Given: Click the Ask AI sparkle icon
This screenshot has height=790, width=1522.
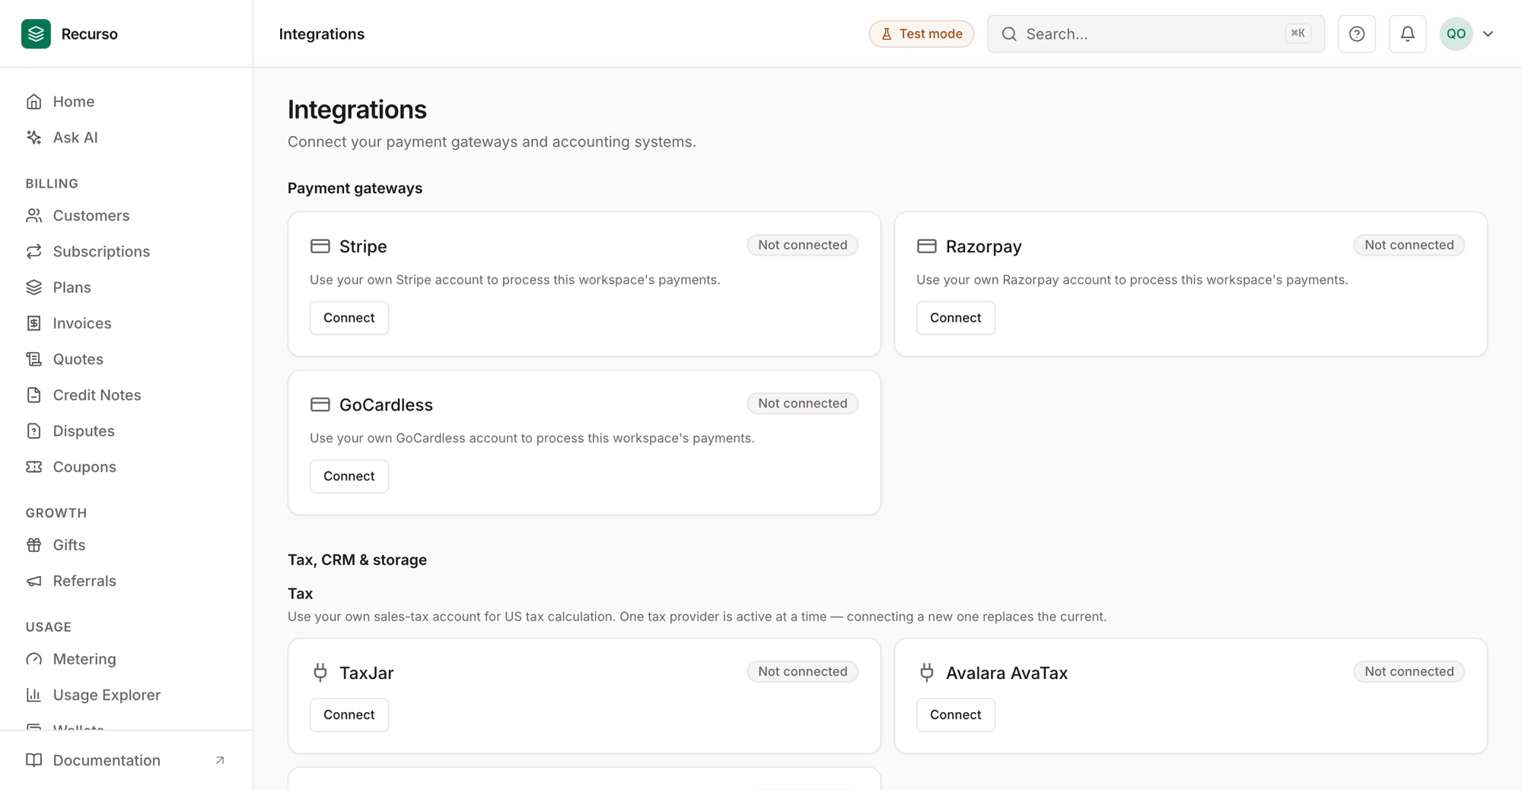Looking at the screenshot, I should [x=34, y=137].
